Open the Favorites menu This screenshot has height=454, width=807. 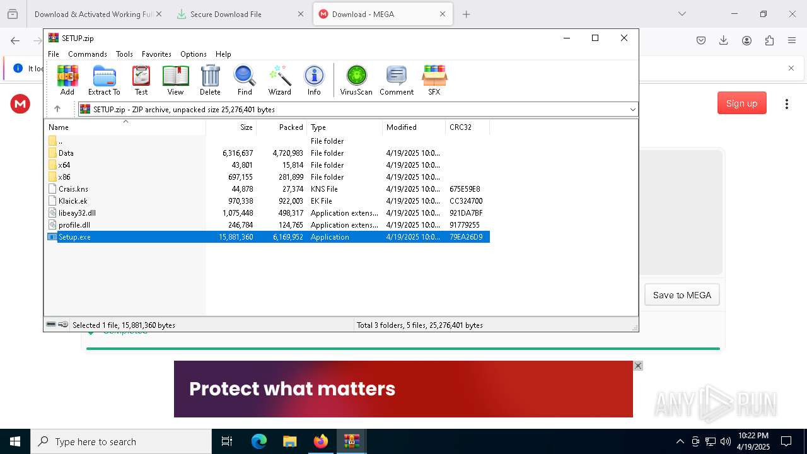156,54
